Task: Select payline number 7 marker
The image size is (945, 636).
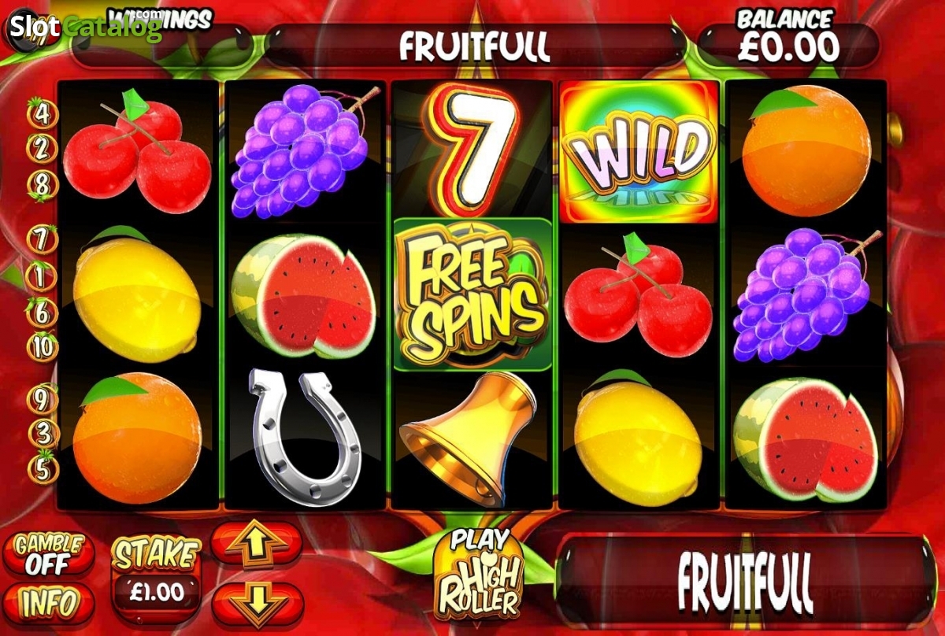Action: 43,237
